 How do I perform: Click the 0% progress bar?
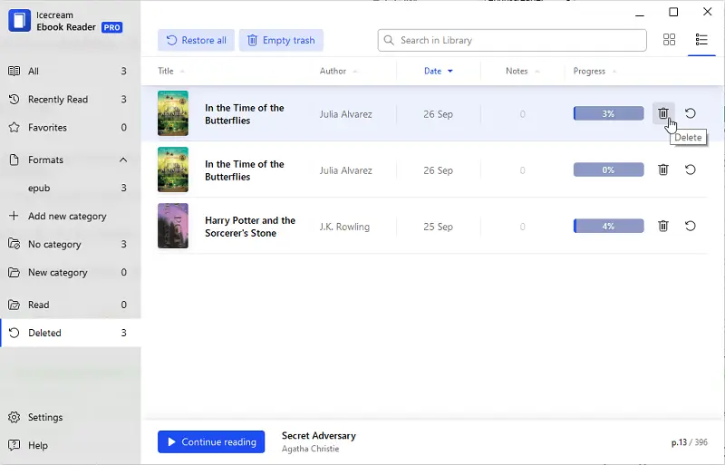click(608, 170)
